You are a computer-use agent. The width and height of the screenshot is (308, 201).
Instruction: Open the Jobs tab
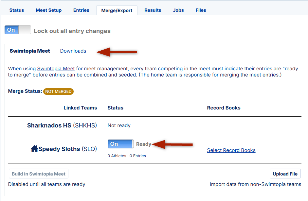point(178,10)
